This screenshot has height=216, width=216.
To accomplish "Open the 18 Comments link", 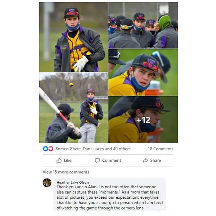I will click(x=161, y=149).
